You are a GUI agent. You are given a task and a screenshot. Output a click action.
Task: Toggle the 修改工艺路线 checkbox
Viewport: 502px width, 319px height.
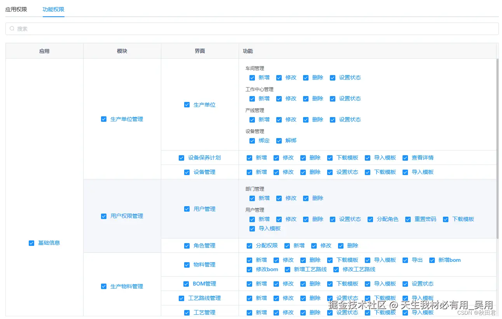[x=336, y=270]
